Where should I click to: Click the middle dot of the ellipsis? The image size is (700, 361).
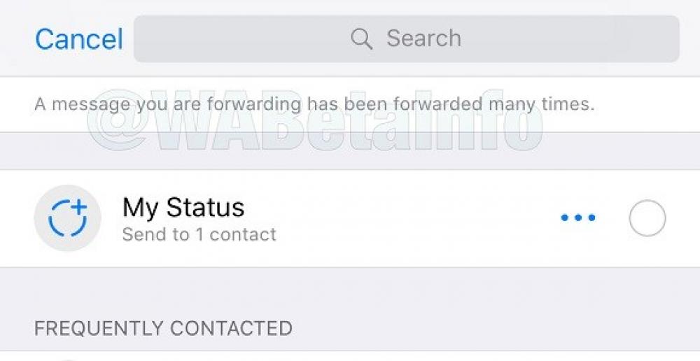pyautogui.click(x=578, y=218)
